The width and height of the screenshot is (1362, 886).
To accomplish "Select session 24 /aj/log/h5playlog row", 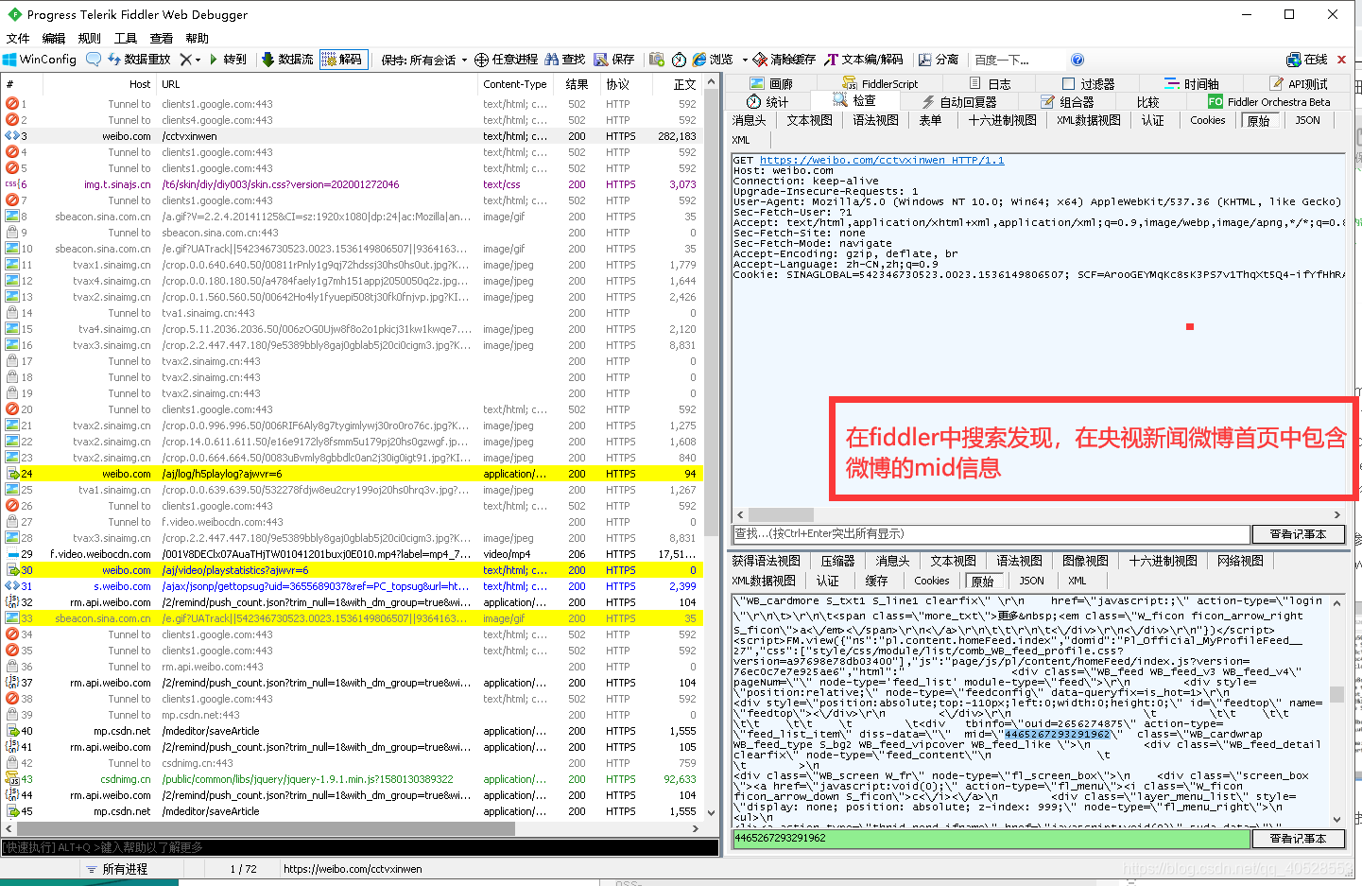I will (x=352, y=474).
